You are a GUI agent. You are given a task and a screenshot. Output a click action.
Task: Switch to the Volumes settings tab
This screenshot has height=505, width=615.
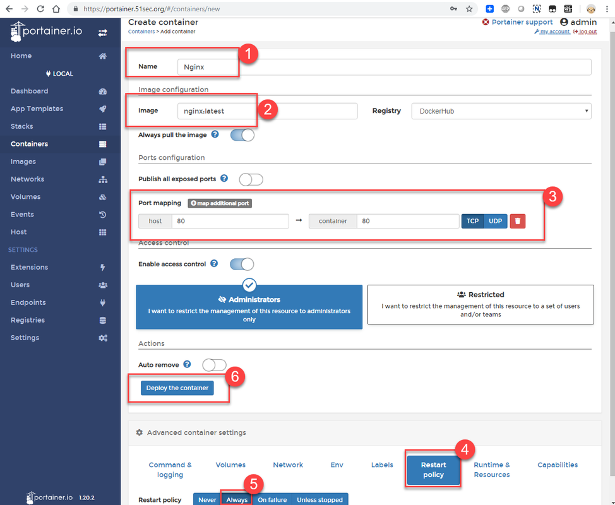(230, 465)
